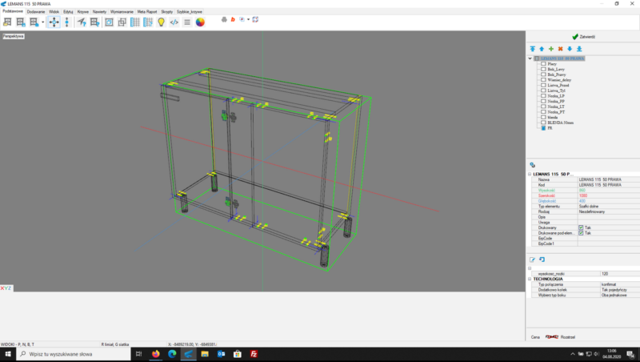Open the Dodawanie tab
The image size is (640, 362).
pyautogui.click(x=36, y=12)
